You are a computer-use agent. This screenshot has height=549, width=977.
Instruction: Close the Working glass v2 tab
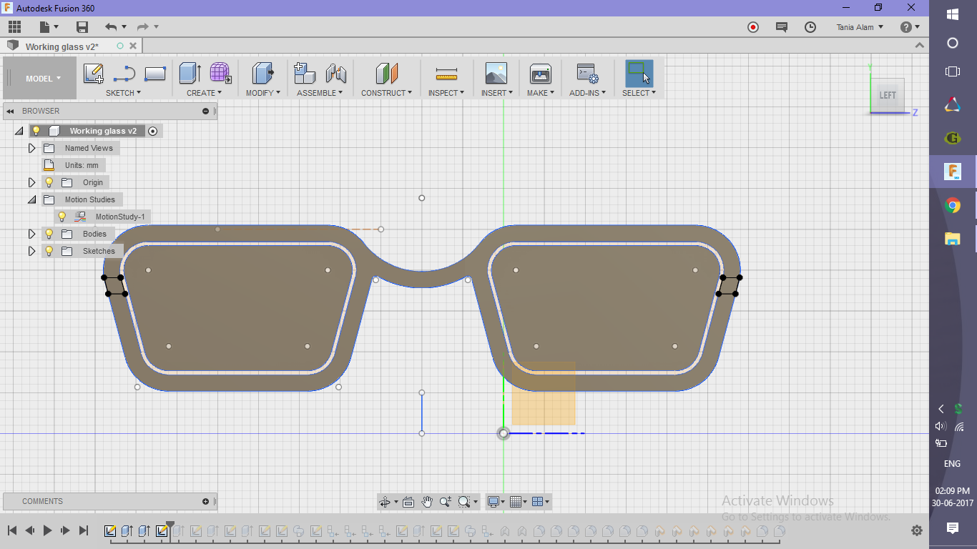[x=132, y=46]
